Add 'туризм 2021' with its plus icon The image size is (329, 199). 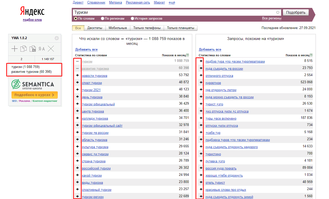[x=77, y=90]
